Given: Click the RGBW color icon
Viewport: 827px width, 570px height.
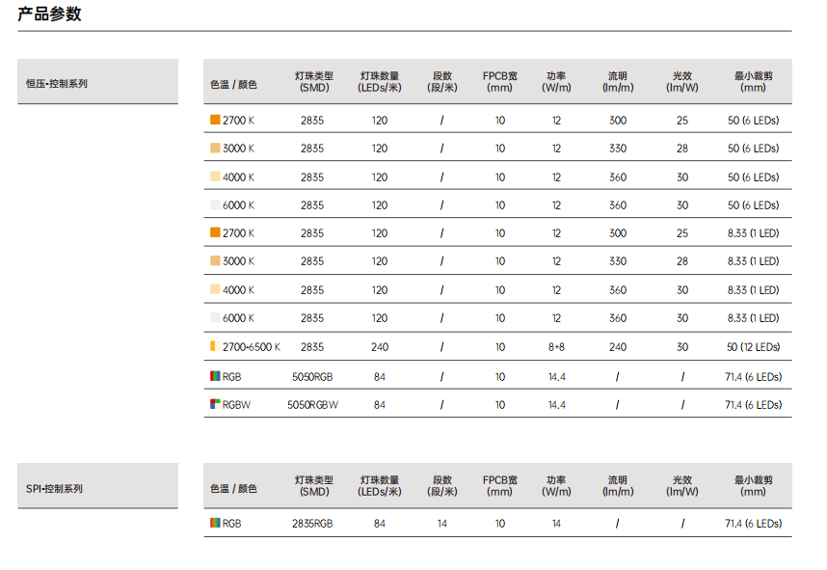Looking at the screenshot, I should (215, 404).
